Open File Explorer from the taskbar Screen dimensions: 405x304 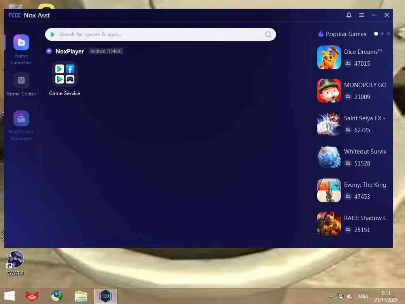tap(81, 296)
